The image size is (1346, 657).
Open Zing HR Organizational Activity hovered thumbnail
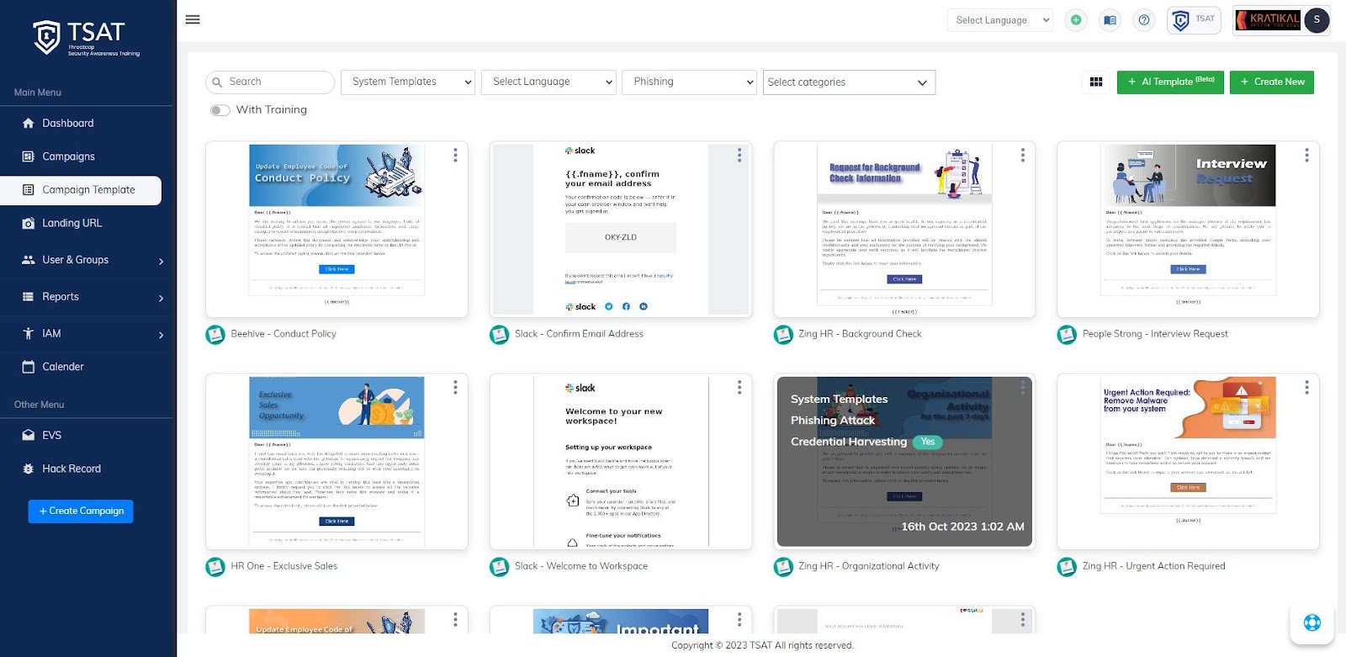(904, 462)
